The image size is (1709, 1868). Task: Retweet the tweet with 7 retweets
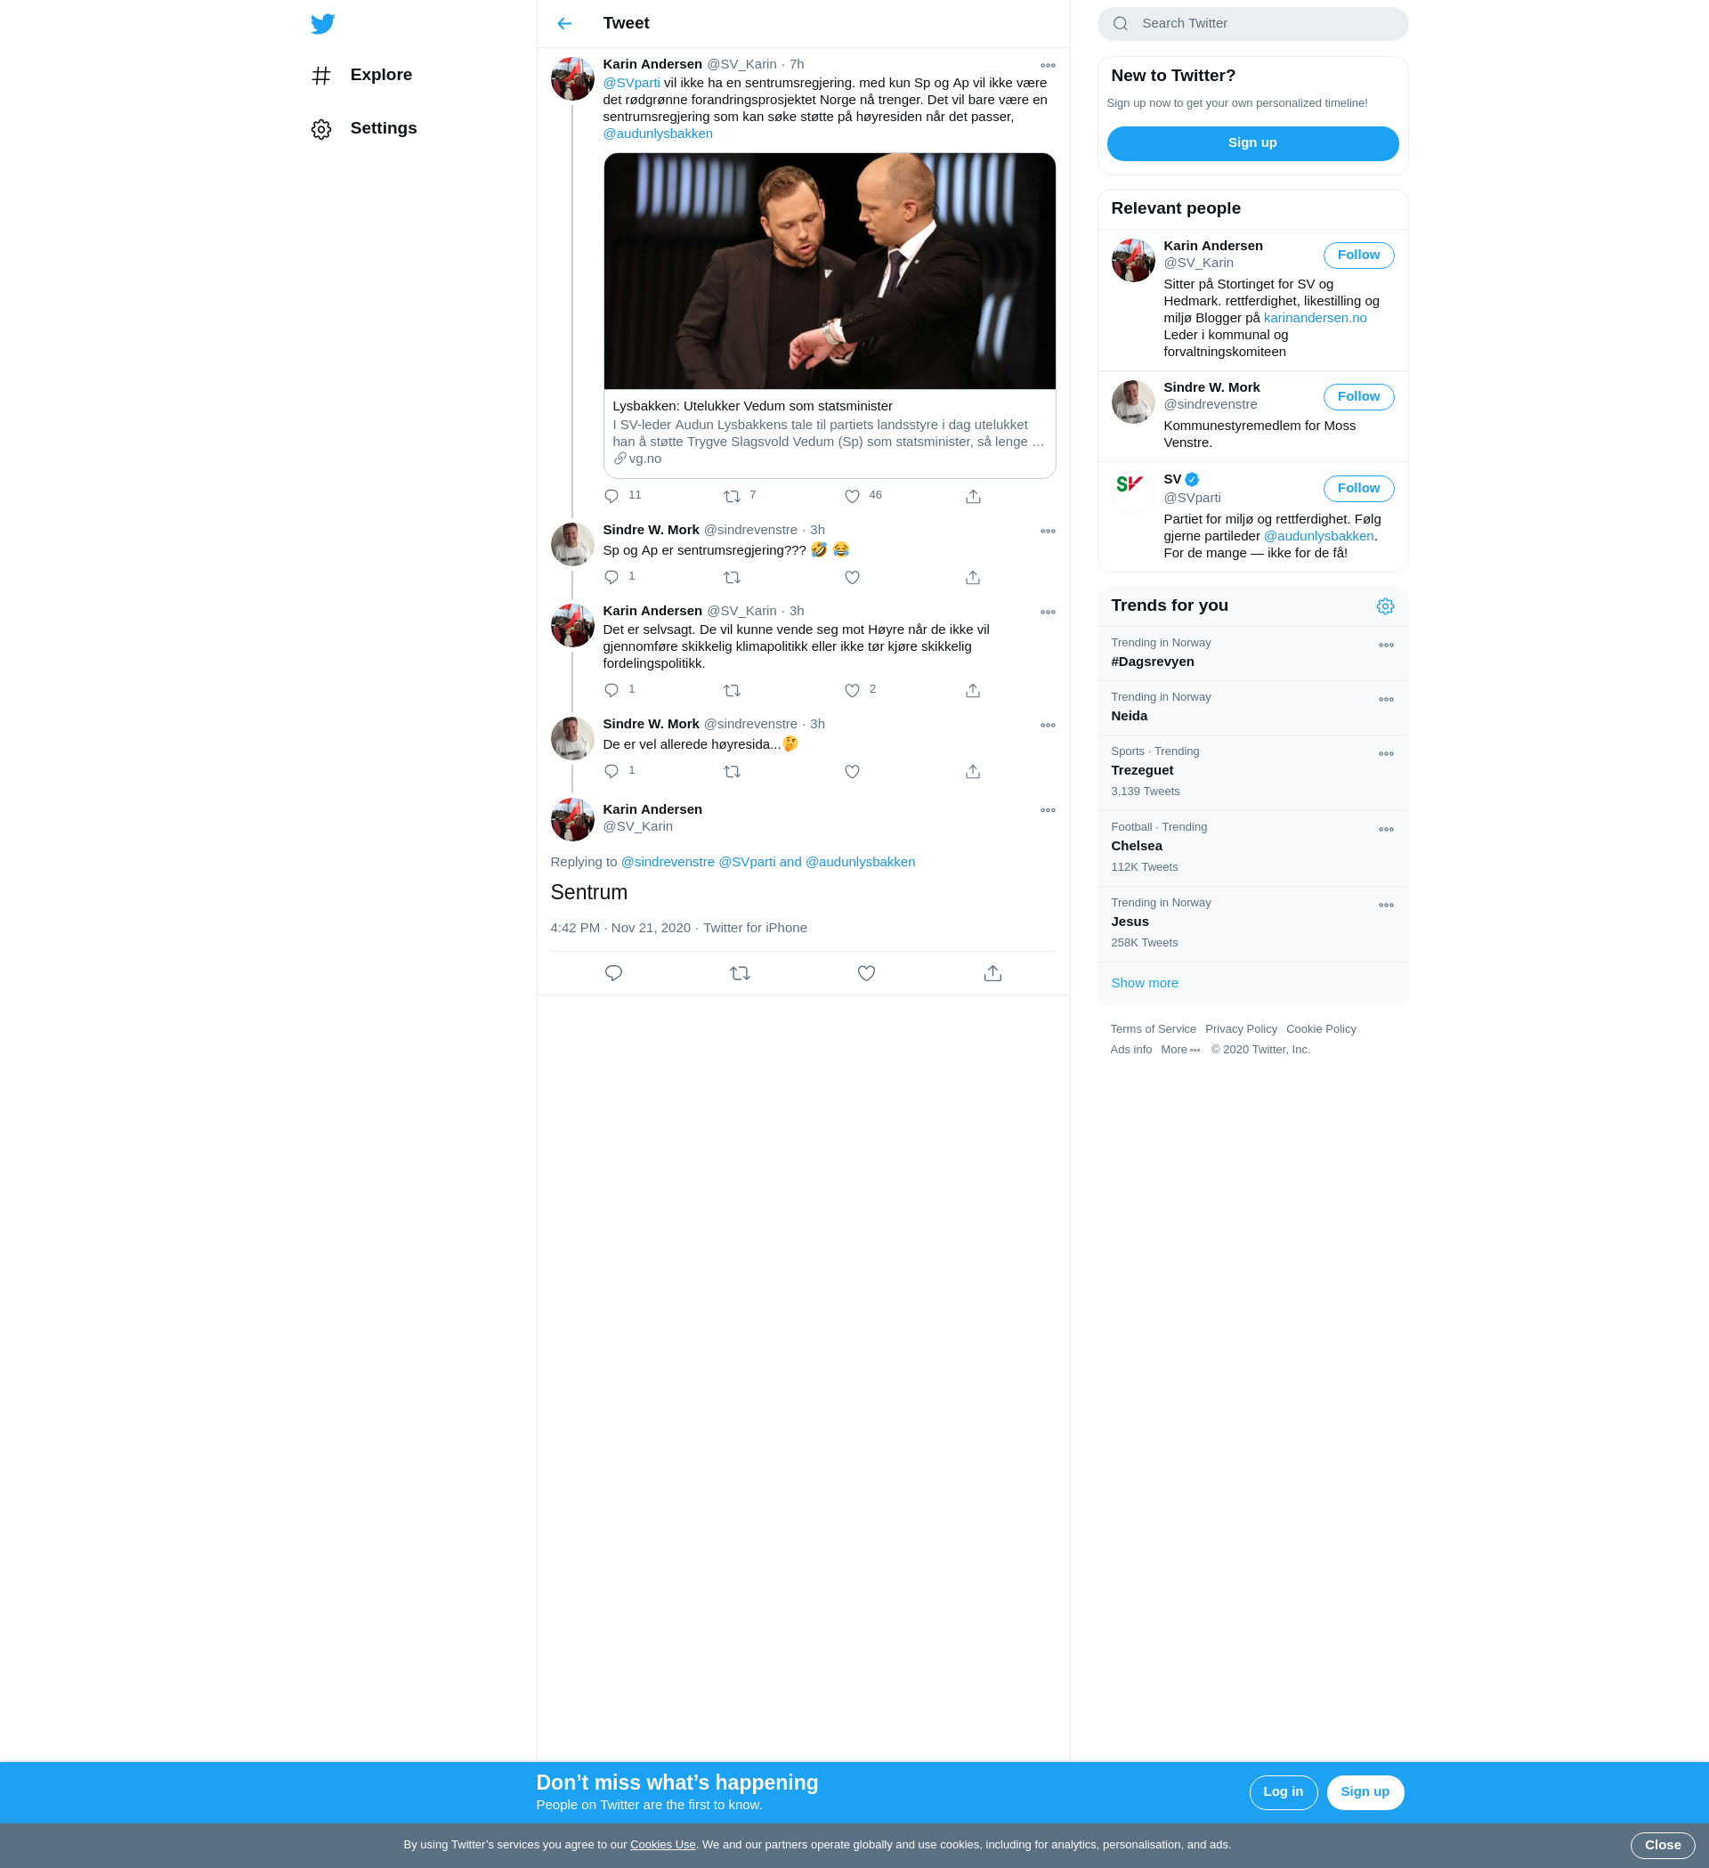(x=732, y=497)
